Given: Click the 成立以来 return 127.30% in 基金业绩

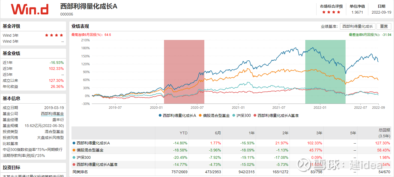Looking at the screenshot, I should 56,80.
